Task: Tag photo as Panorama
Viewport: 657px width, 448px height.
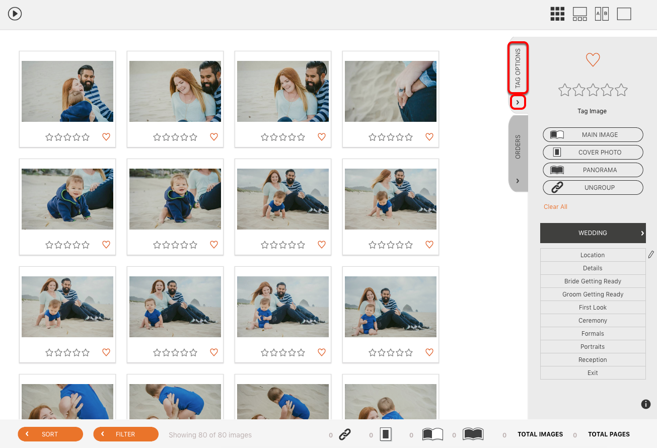Action: [593, 170]
